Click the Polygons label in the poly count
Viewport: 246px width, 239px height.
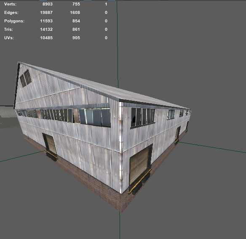(14, 21)
